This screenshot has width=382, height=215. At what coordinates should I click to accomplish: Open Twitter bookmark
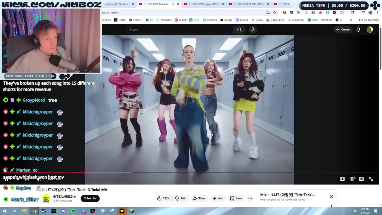[120, 20]
